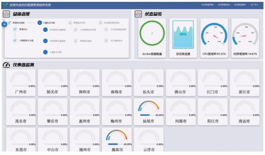Image resolution: width=265 pixels, height=155 pixels.
Task: Click the globe logo in the header
Action: 5,5
